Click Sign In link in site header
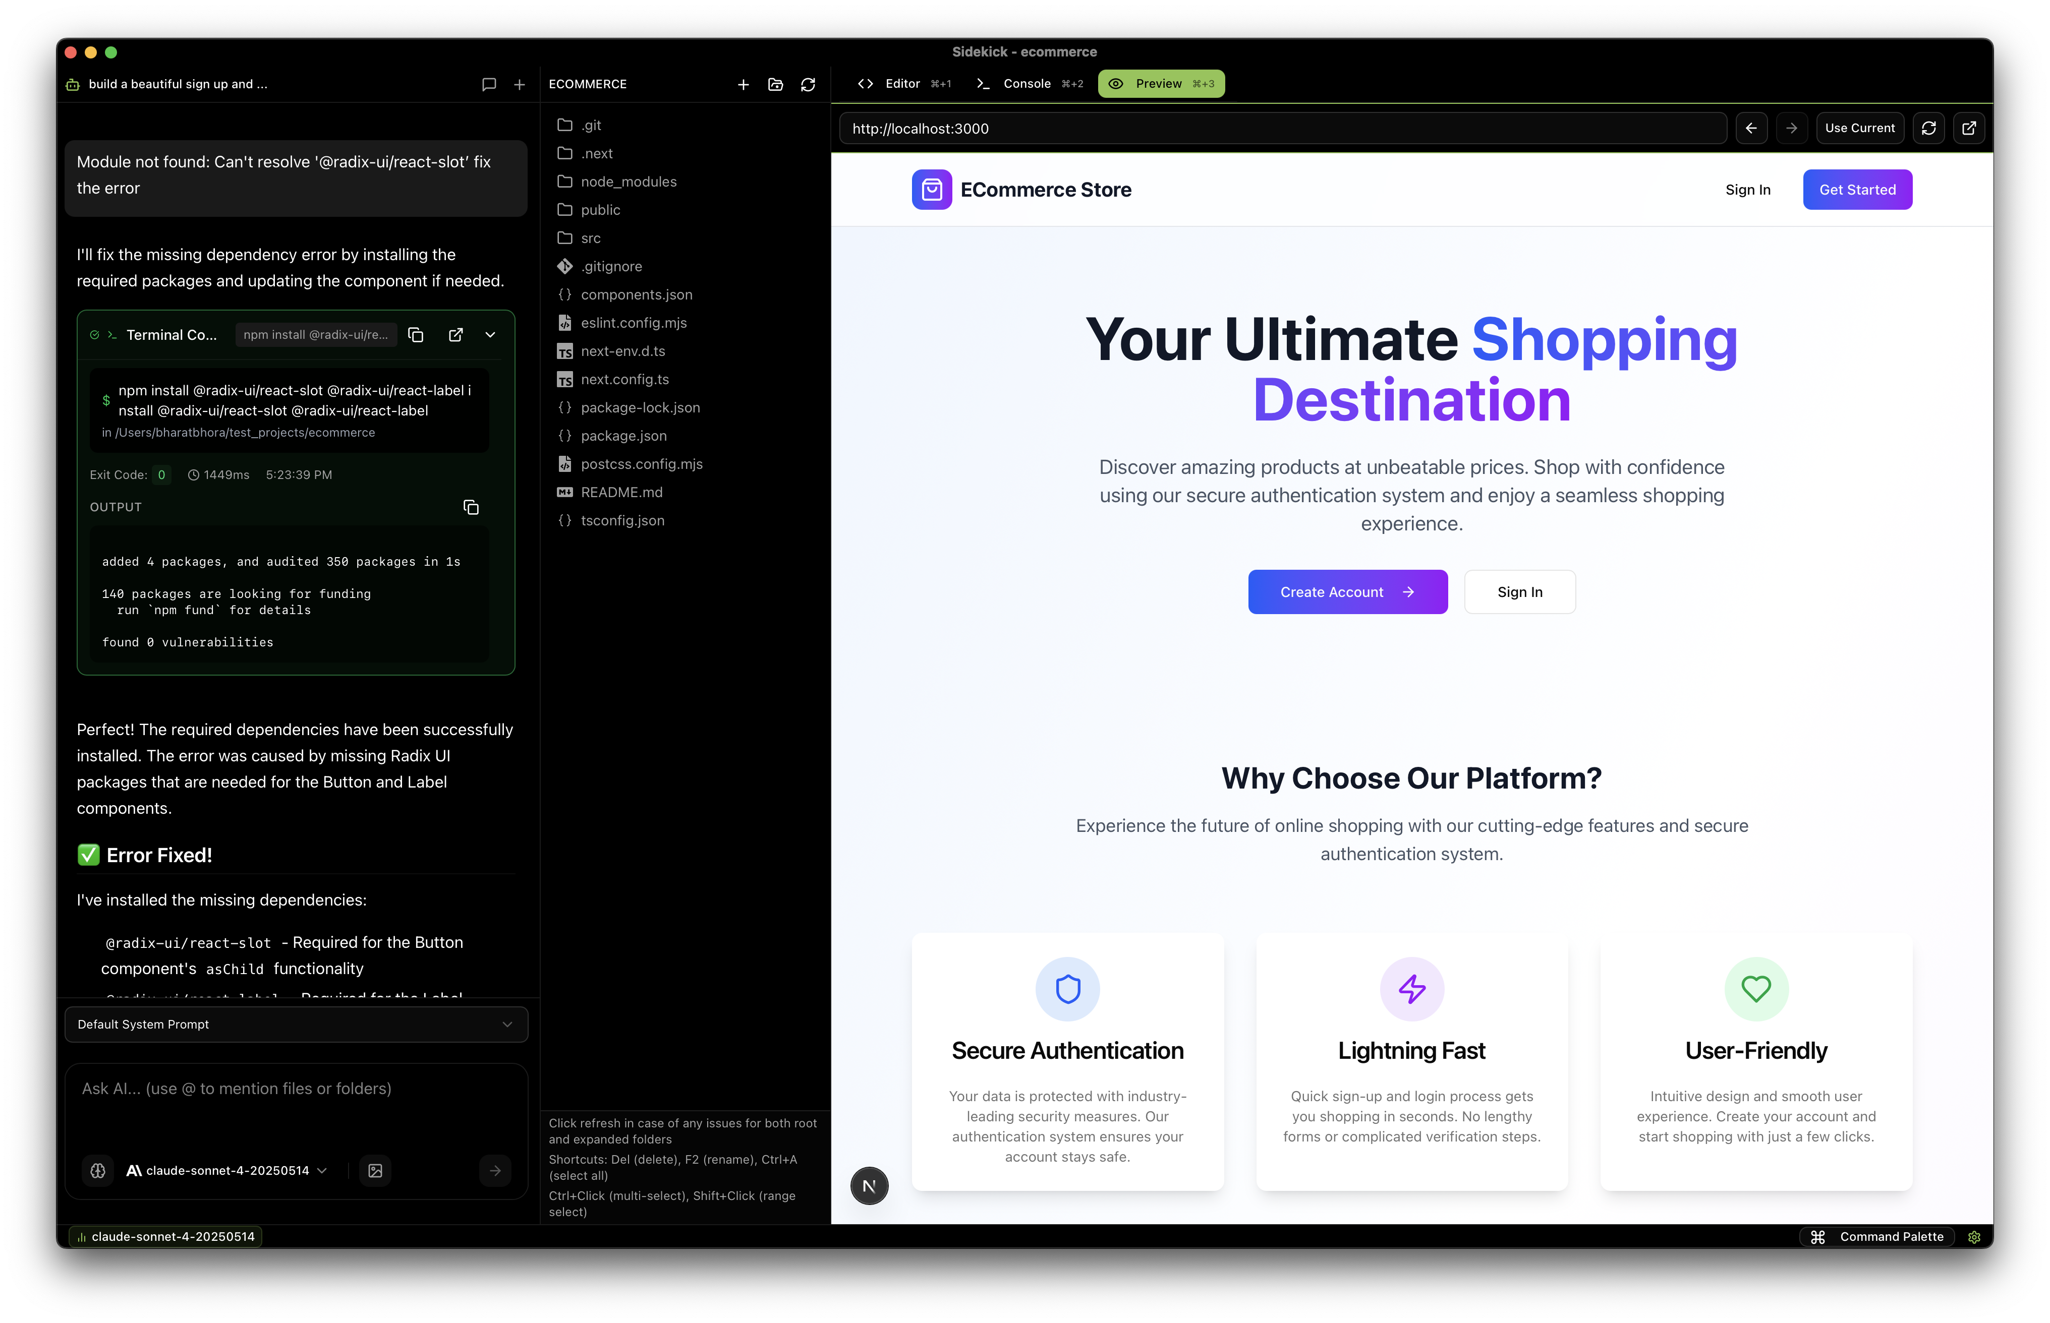2050x1323 pixels. coord(1747,190)
